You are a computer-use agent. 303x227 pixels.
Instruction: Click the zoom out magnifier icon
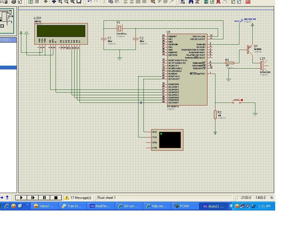[x=66, y=1]
